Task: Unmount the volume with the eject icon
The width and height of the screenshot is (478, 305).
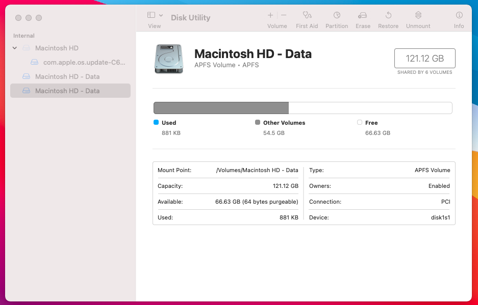Action: [418, 15]
